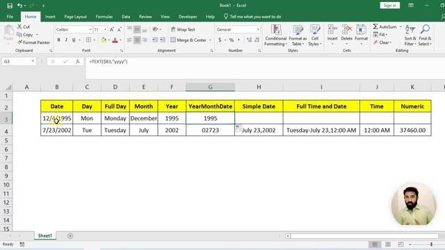Click AutoSum button
This screenshot has width=445, height=250.
pyautogui.click(x=385, y=26)
